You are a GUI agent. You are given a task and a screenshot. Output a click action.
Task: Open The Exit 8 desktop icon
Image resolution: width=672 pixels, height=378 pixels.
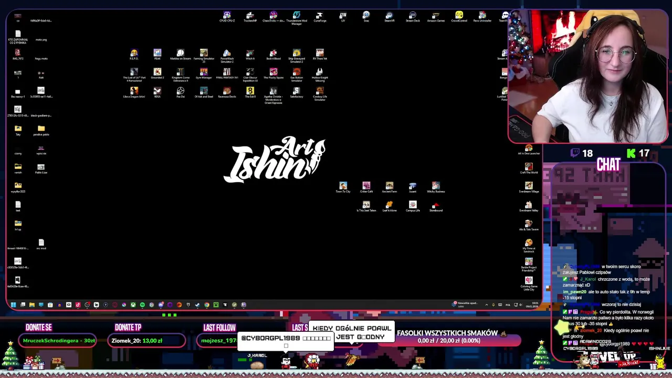pos(250,92)
